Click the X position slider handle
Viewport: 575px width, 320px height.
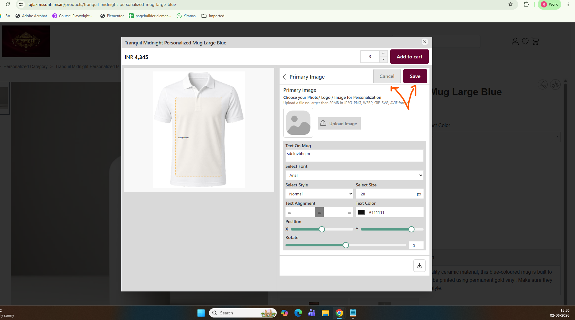[322, 229]
